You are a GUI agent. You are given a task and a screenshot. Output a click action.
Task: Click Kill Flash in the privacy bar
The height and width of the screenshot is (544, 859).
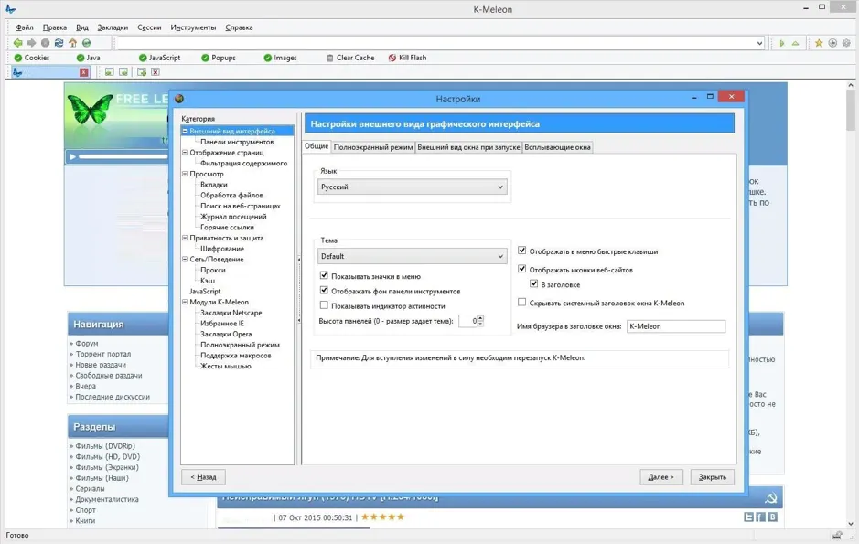tap(408, 58)
